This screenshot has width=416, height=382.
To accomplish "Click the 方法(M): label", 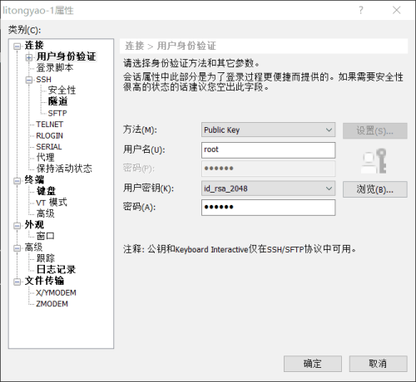I will click(x=140, y=130).
